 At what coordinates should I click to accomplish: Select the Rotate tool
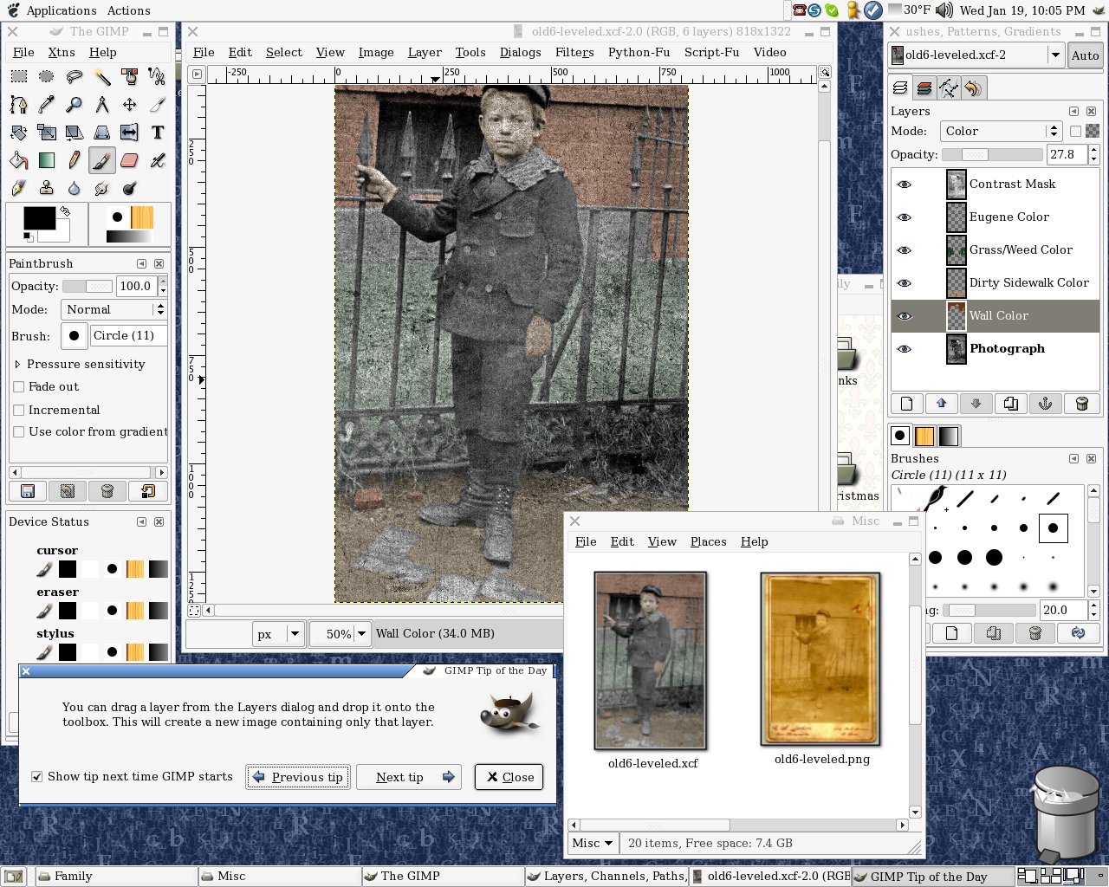click(x=19, y=133)
